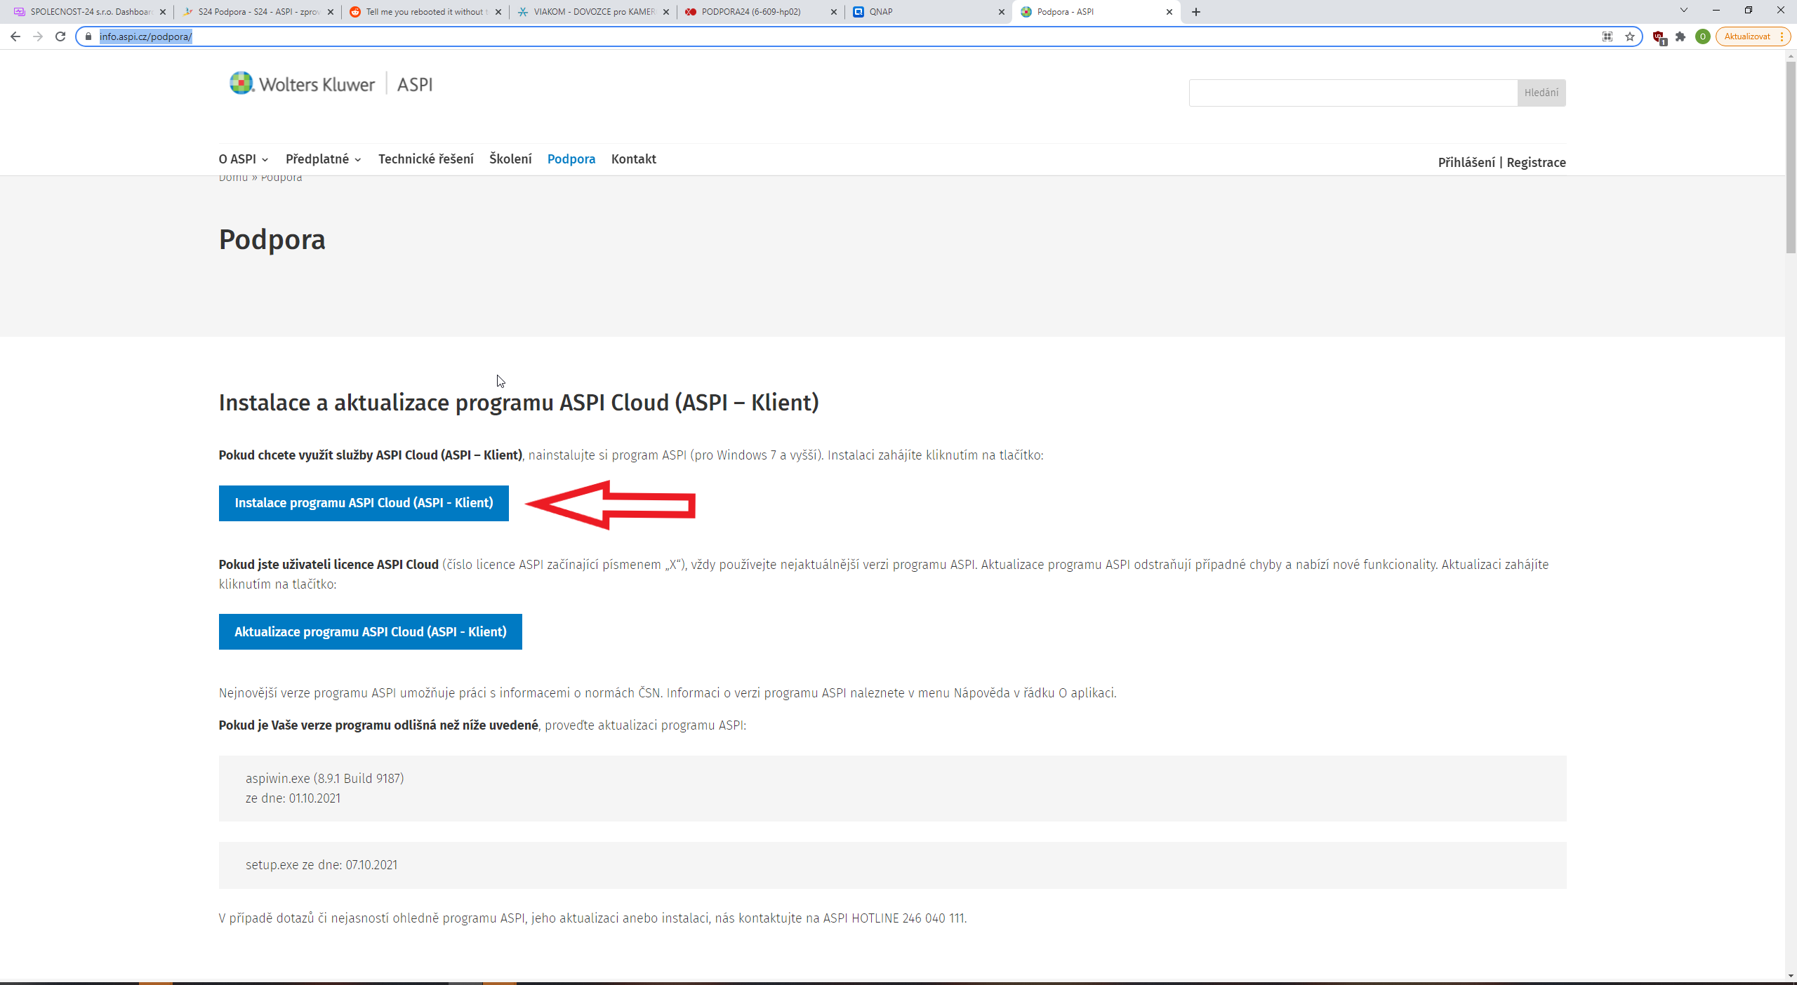This screenshot has height=985, width=1797.
Task: Click the page vertical scrollbar thumb
Action: click(x=1791, y=158)
